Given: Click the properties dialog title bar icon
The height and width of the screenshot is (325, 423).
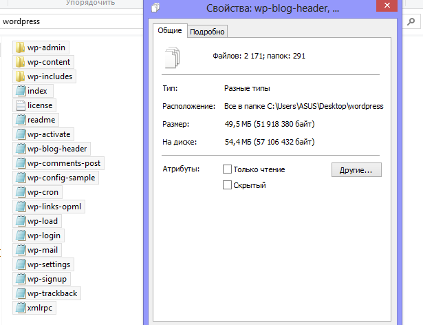Looking at the screenshot, I should [155, 8].
